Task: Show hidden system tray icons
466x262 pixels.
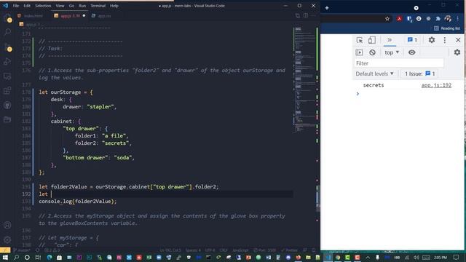Action: pos(368,257)
